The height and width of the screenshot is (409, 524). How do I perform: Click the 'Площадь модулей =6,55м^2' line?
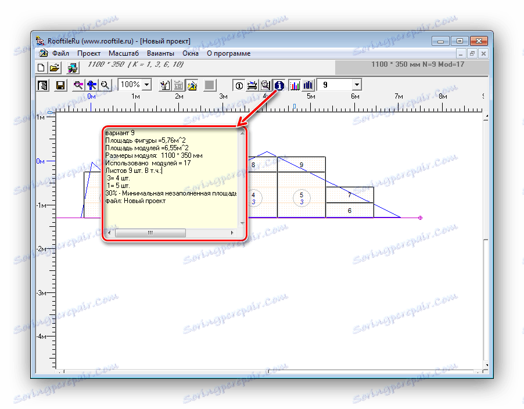(147, 148)
